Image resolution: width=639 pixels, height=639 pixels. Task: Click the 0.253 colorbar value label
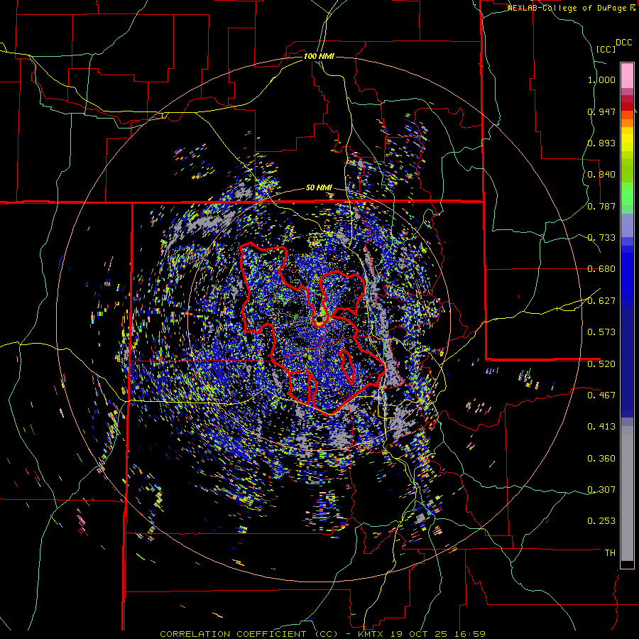click(601, 521)
